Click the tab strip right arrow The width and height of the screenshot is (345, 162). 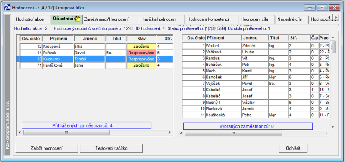pos(336,17)
